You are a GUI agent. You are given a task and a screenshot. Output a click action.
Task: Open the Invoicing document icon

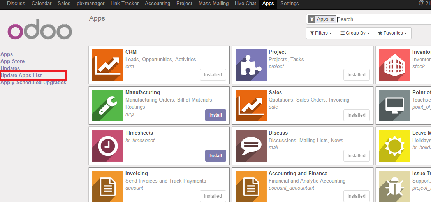tap(108, 186)
